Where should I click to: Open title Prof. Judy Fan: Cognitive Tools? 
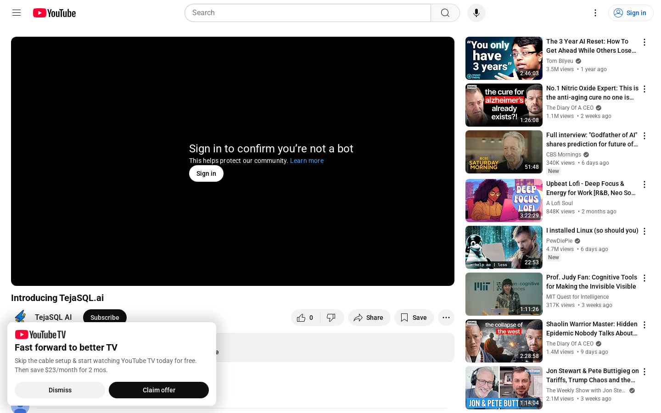tap(592, 282)
